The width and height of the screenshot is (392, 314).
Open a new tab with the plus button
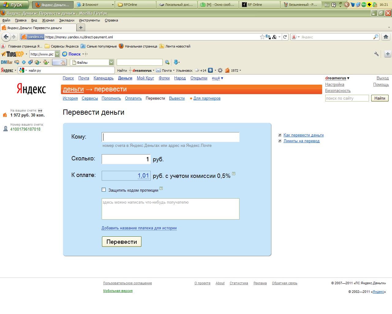81,28
